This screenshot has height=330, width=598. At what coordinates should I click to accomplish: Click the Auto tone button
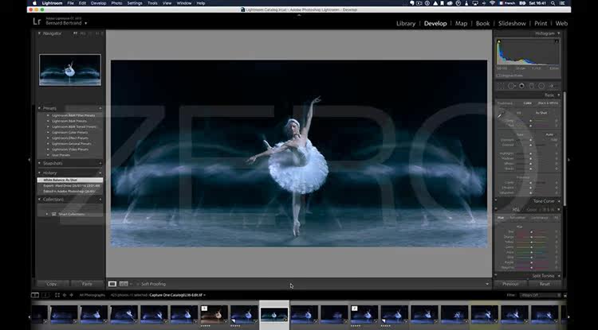coord(549,134)
